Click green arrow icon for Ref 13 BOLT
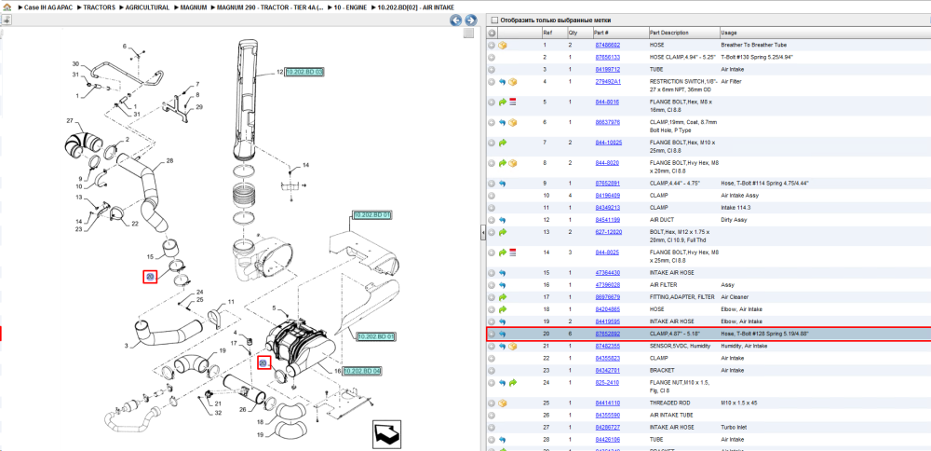This screenshot has height=451, width=931. pyautogui.click(x=503, y=232)
